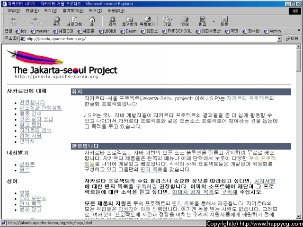This screenshot has height=227, width=303.
Task: Open the 활동 안내 sidebar link
Action: click(x=30, y=113)
